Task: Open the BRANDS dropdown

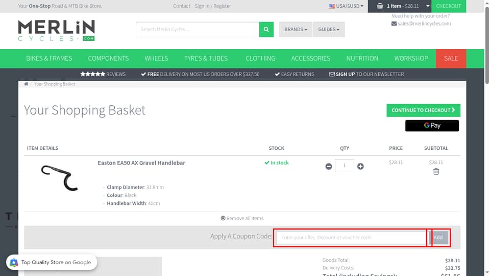Action: 296,30
